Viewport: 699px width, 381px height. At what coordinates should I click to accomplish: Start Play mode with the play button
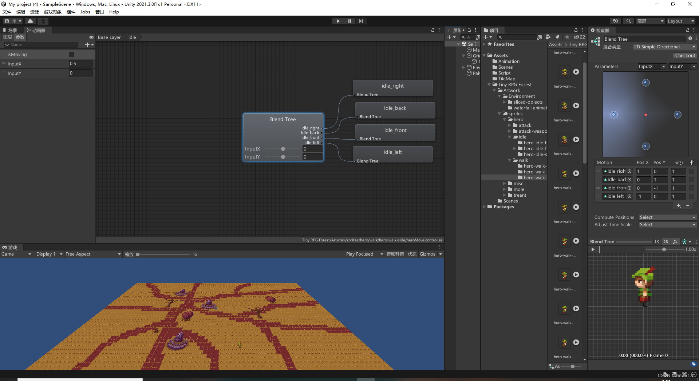[338, 21]
